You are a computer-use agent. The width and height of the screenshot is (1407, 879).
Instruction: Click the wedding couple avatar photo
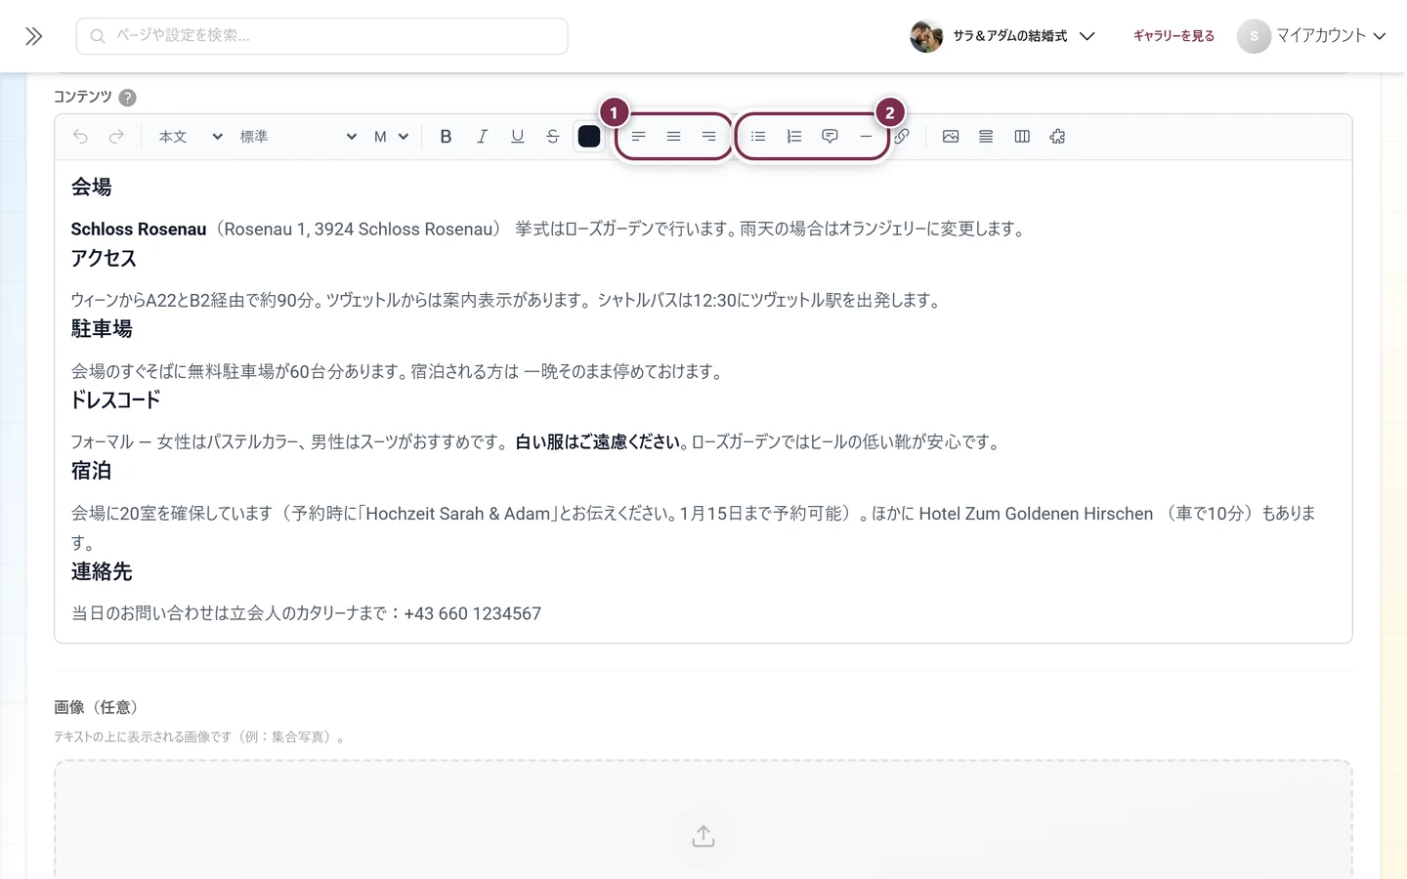point(926,36)
